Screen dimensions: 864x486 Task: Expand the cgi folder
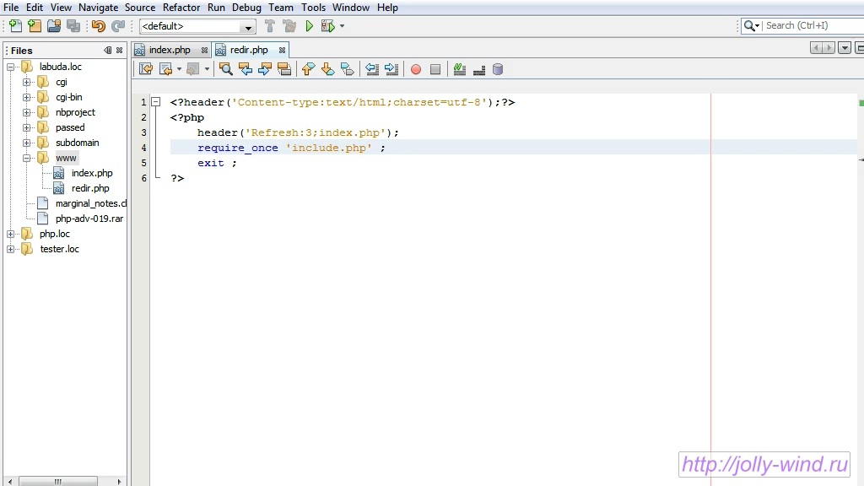26,82
